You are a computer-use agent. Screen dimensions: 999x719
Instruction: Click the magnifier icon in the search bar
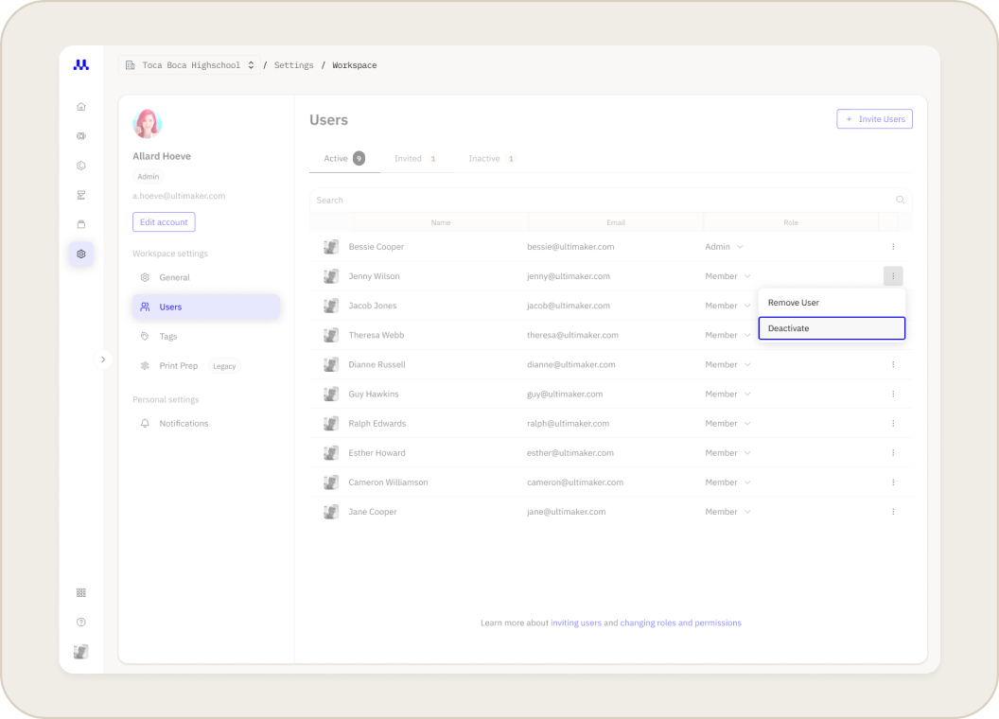pyautogui.click(x=901, y=200)
